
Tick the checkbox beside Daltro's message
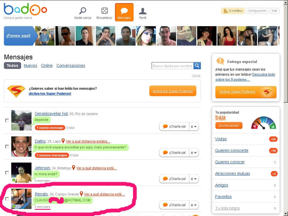coord(7,147)
